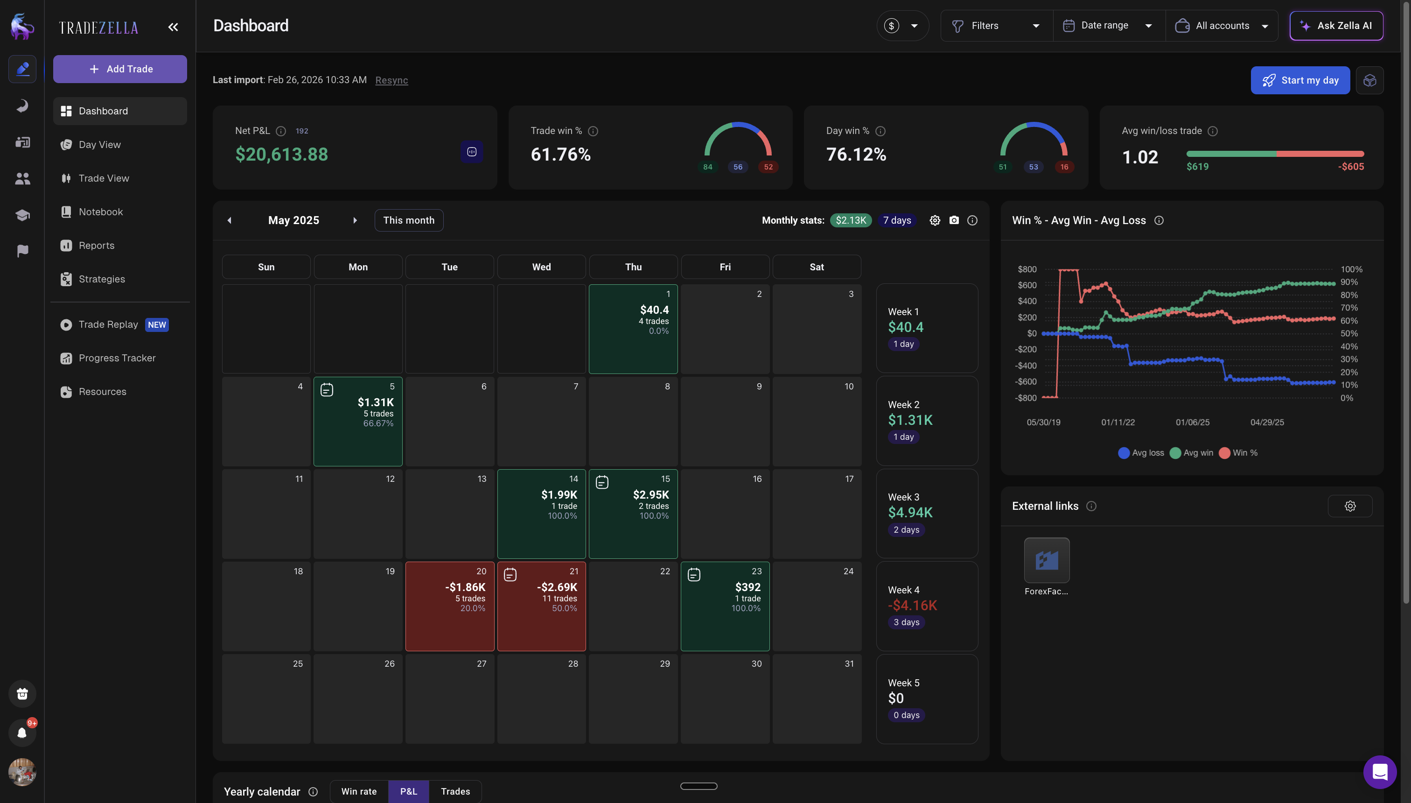Toggle the 7 days chip in Monthly stats
Image resolution: width=1411 pixels, height=803 pixels.
pos(896,220)
